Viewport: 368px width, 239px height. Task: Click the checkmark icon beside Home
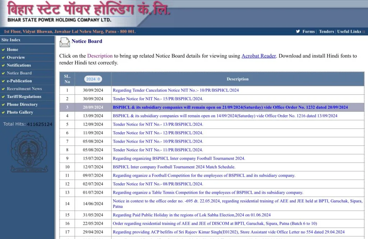(3, 50)
